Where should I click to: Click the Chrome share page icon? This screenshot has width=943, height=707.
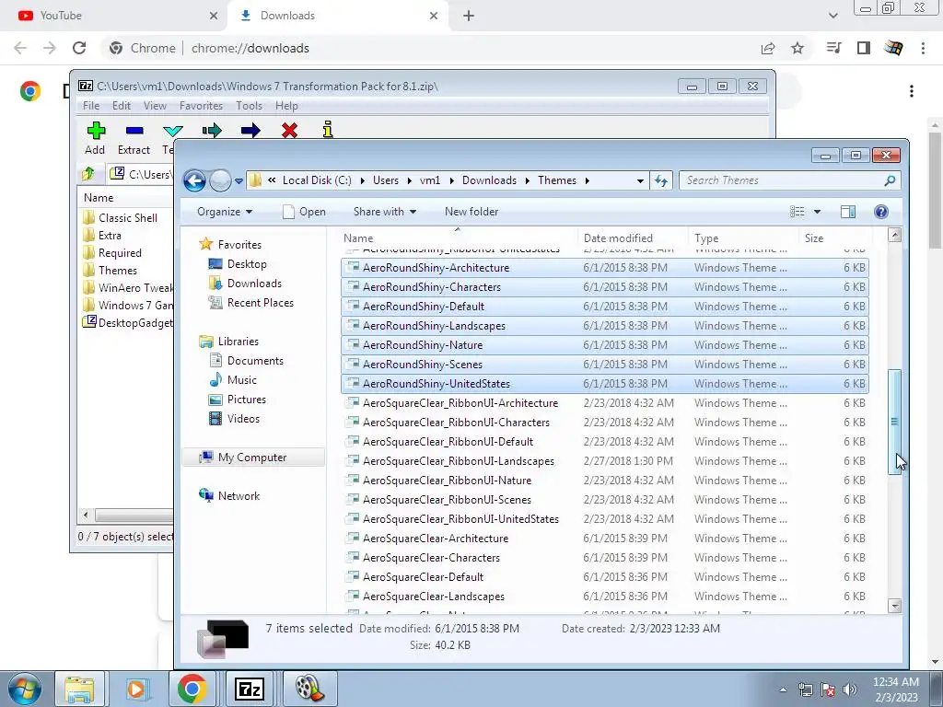click(x=768, y=48)
